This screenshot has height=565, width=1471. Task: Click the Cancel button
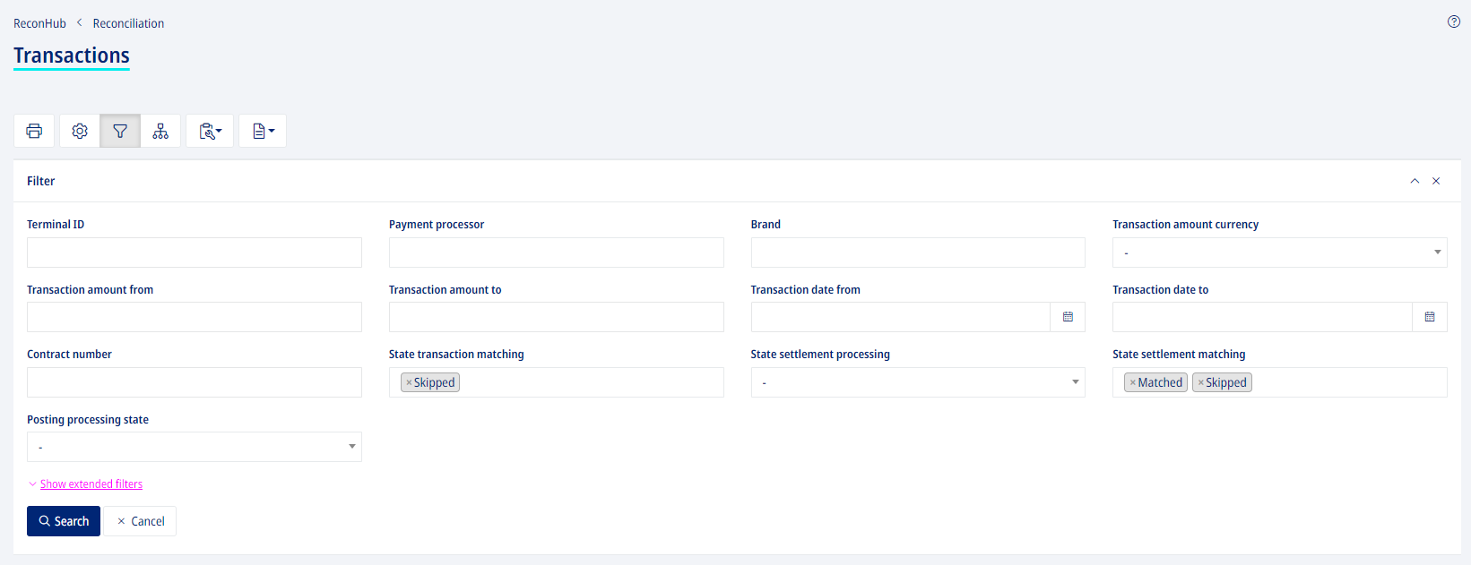tap(141, 521)
